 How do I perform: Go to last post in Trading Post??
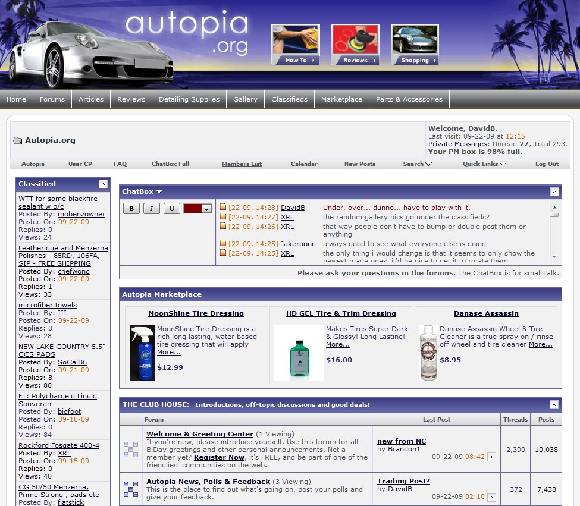point(491,496)
